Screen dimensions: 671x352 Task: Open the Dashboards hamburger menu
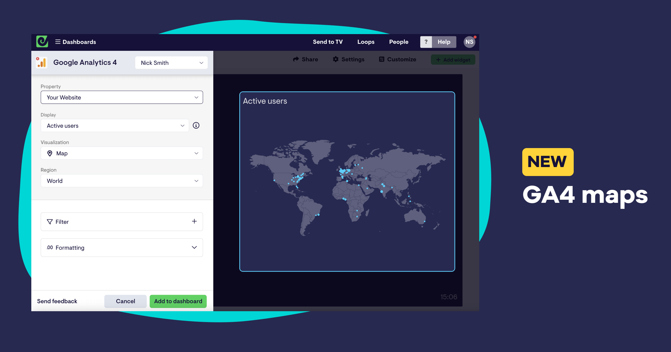(x=58, y=42)
